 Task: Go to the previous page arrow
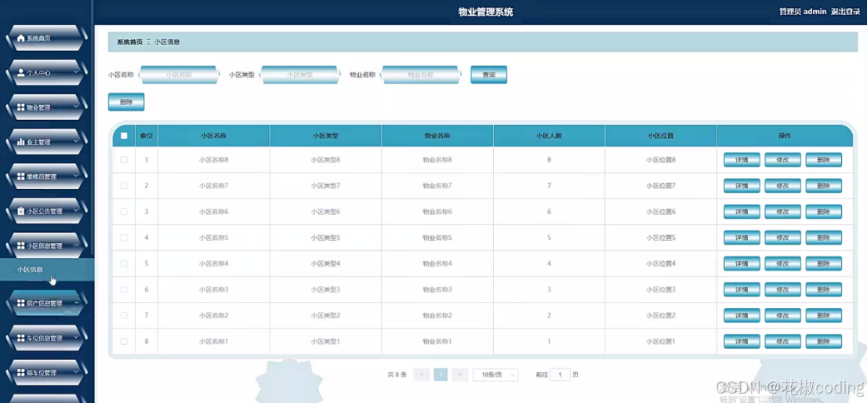point(421,375)
